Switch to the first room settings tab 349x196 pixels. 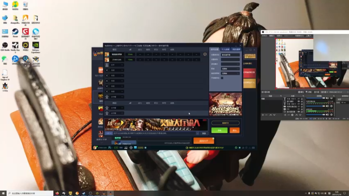tap(215, 49)
